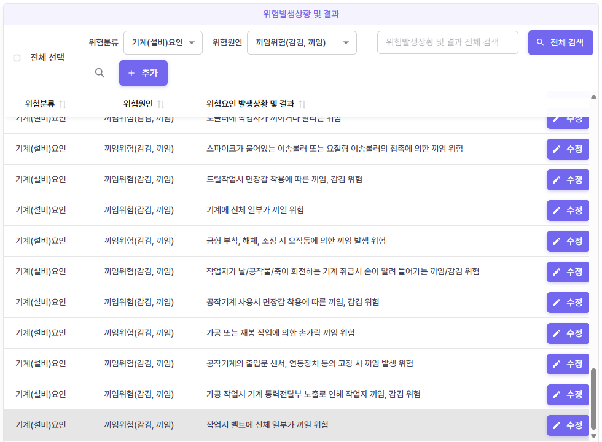Select the 위험발생상황 및 결과 header tab

301,14
